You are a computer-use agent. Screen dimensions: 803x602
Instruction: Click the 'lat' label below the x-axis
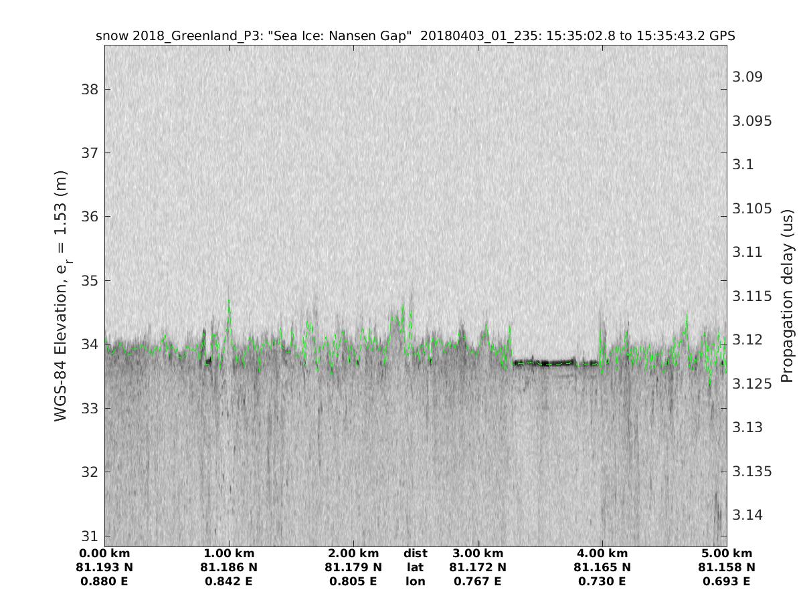coord(415,567)
